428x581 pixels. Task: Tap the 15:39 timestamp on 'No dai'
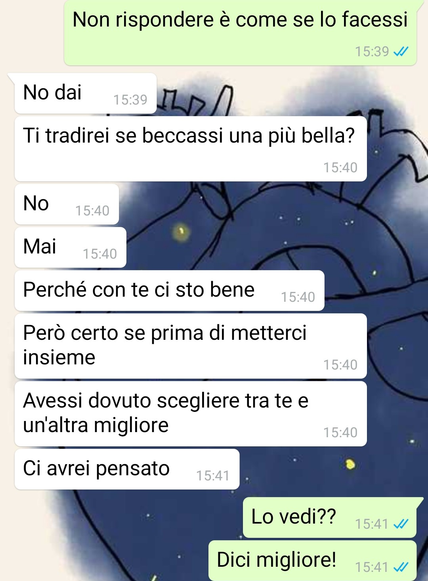130,100
